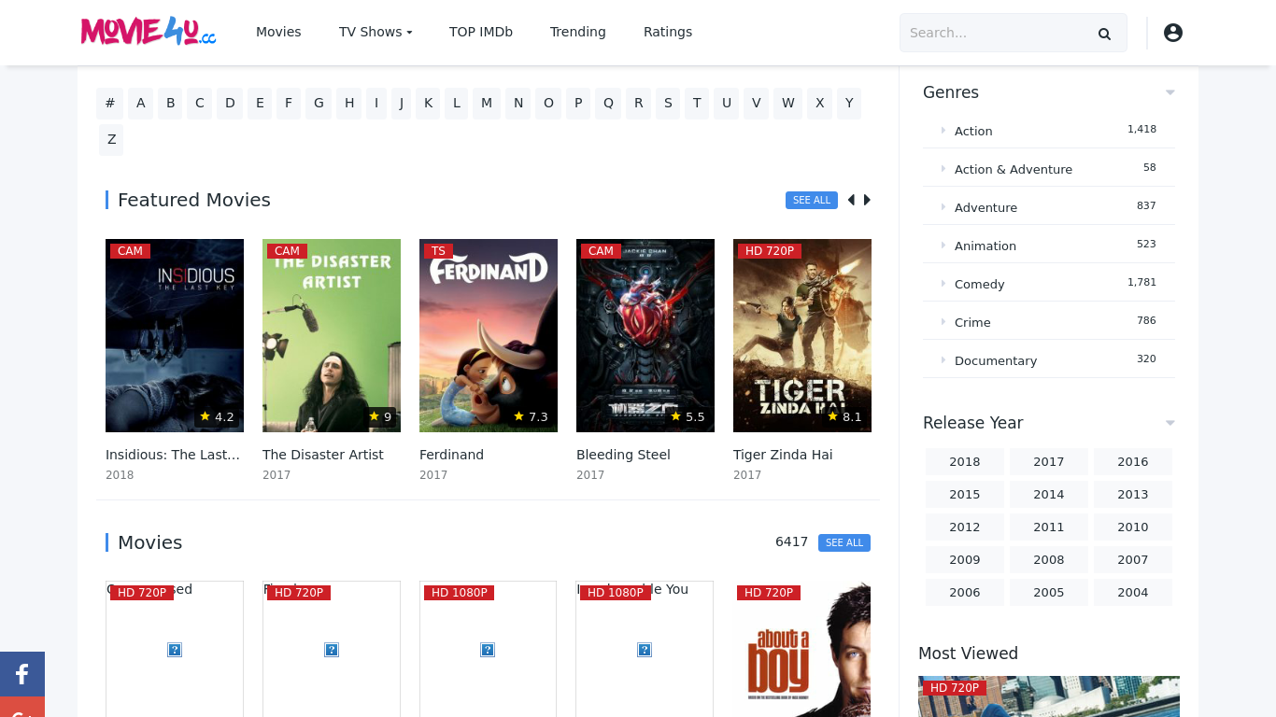This screenshot has height=717, width=1276.
Task: Click the Ferdinand title text
Action: point(451,455)
